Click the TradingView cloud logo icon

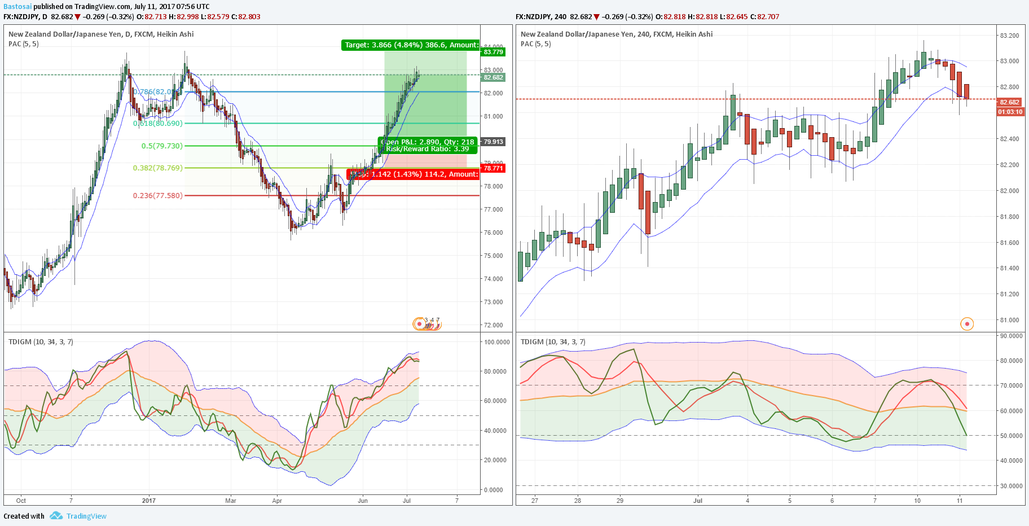[56, 515]
